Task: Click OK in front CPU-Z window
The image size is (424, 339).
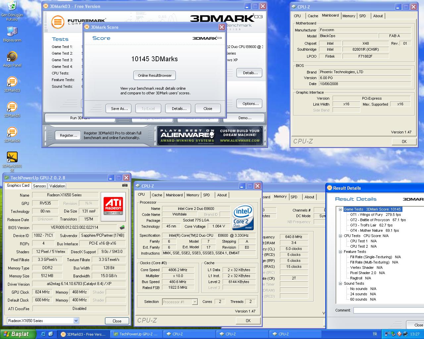Action: click(248, 320)
